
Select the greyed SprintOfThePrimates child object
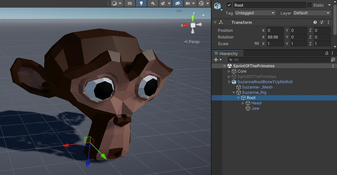[257, 77]
